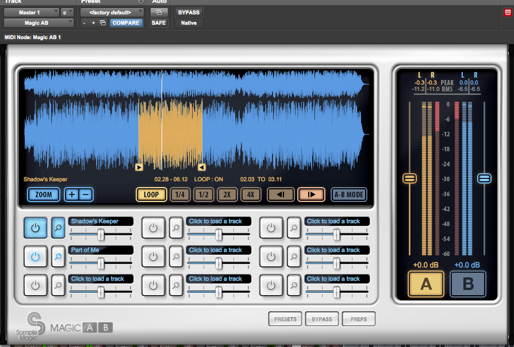Click the skip backward playback arrow
Viewport: 514px width, 347px height.
click(x=281, y=195)
